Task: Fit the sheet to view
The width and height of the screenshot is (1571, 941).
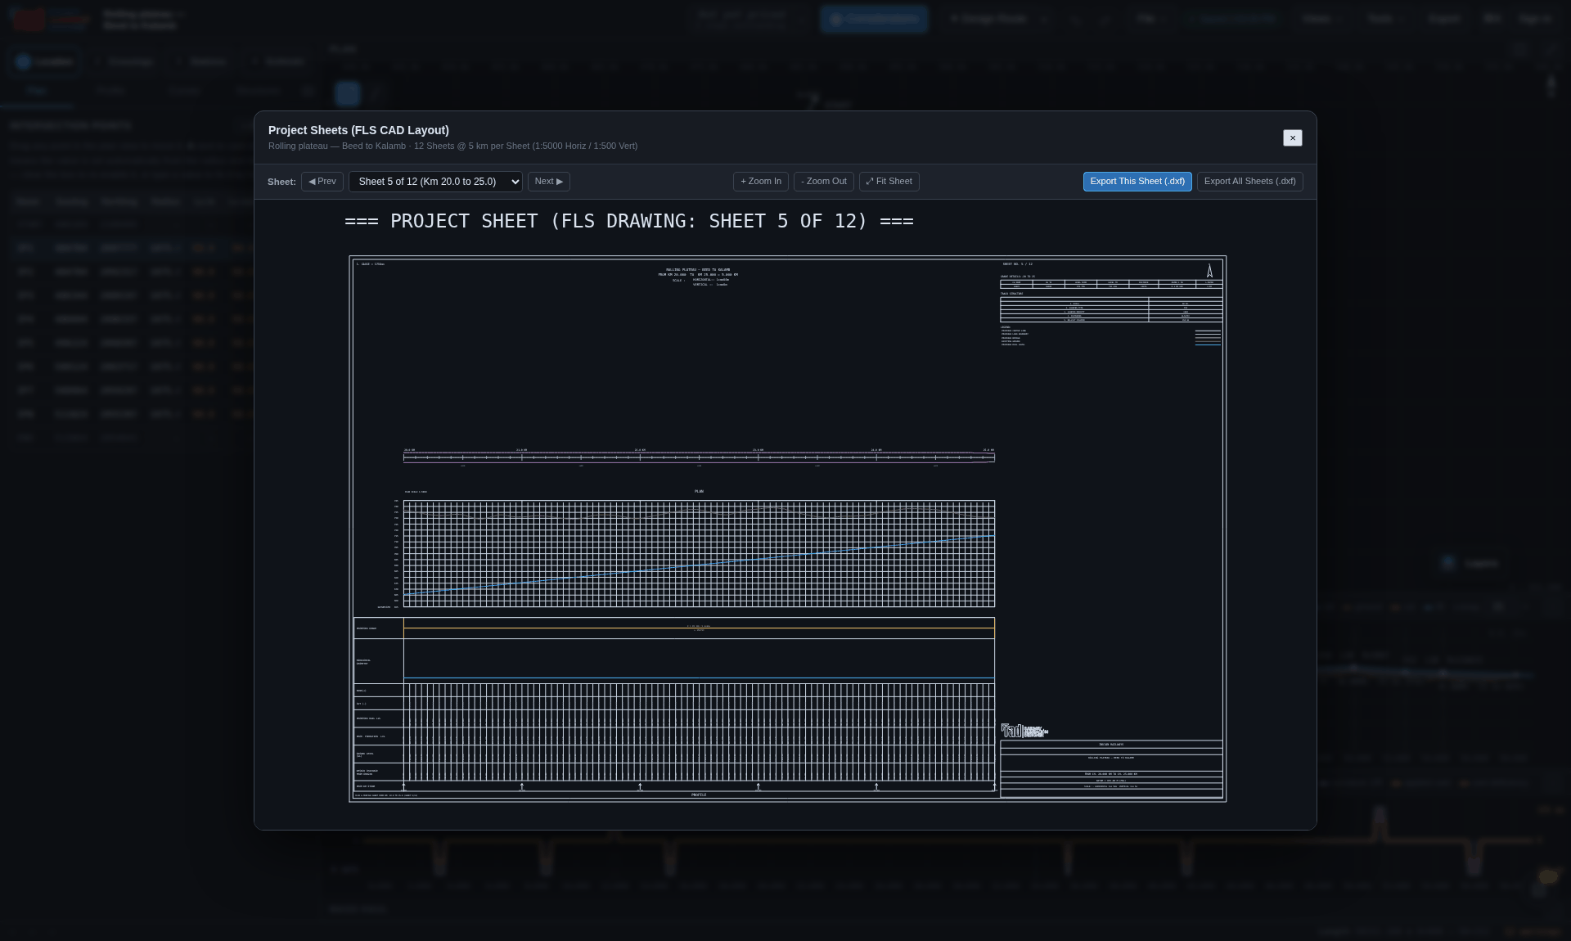Action: tap(889, 182)
